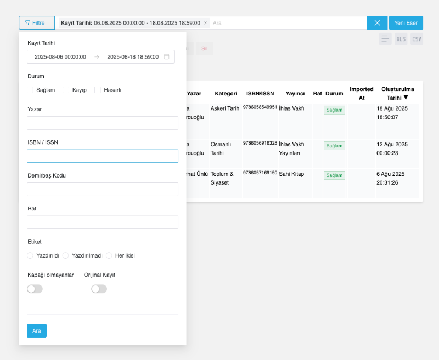
Task: Enable the Kapağı olmayanlar switch
Action: [x=35, y=289]
